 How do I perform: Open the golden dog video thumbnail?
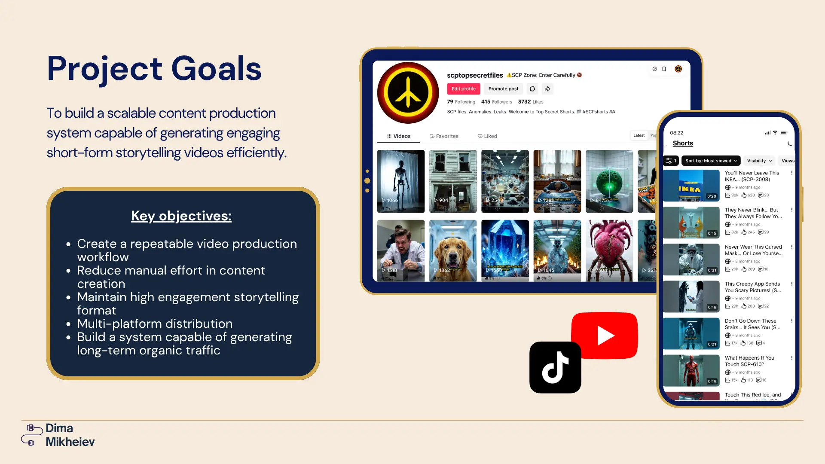click(453, 251)
